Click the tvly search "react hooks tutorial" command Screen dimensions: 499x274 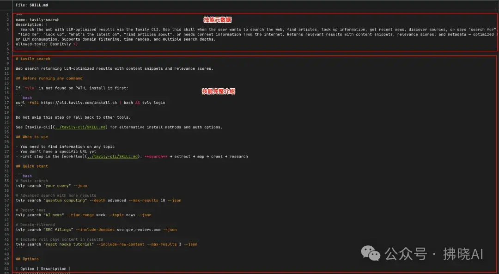click(x=107, y=244)
